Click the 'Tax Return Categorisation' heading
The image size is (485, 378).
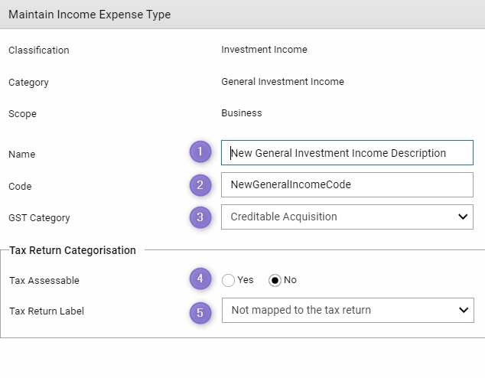pyautogui.click(x=73, y=250)
